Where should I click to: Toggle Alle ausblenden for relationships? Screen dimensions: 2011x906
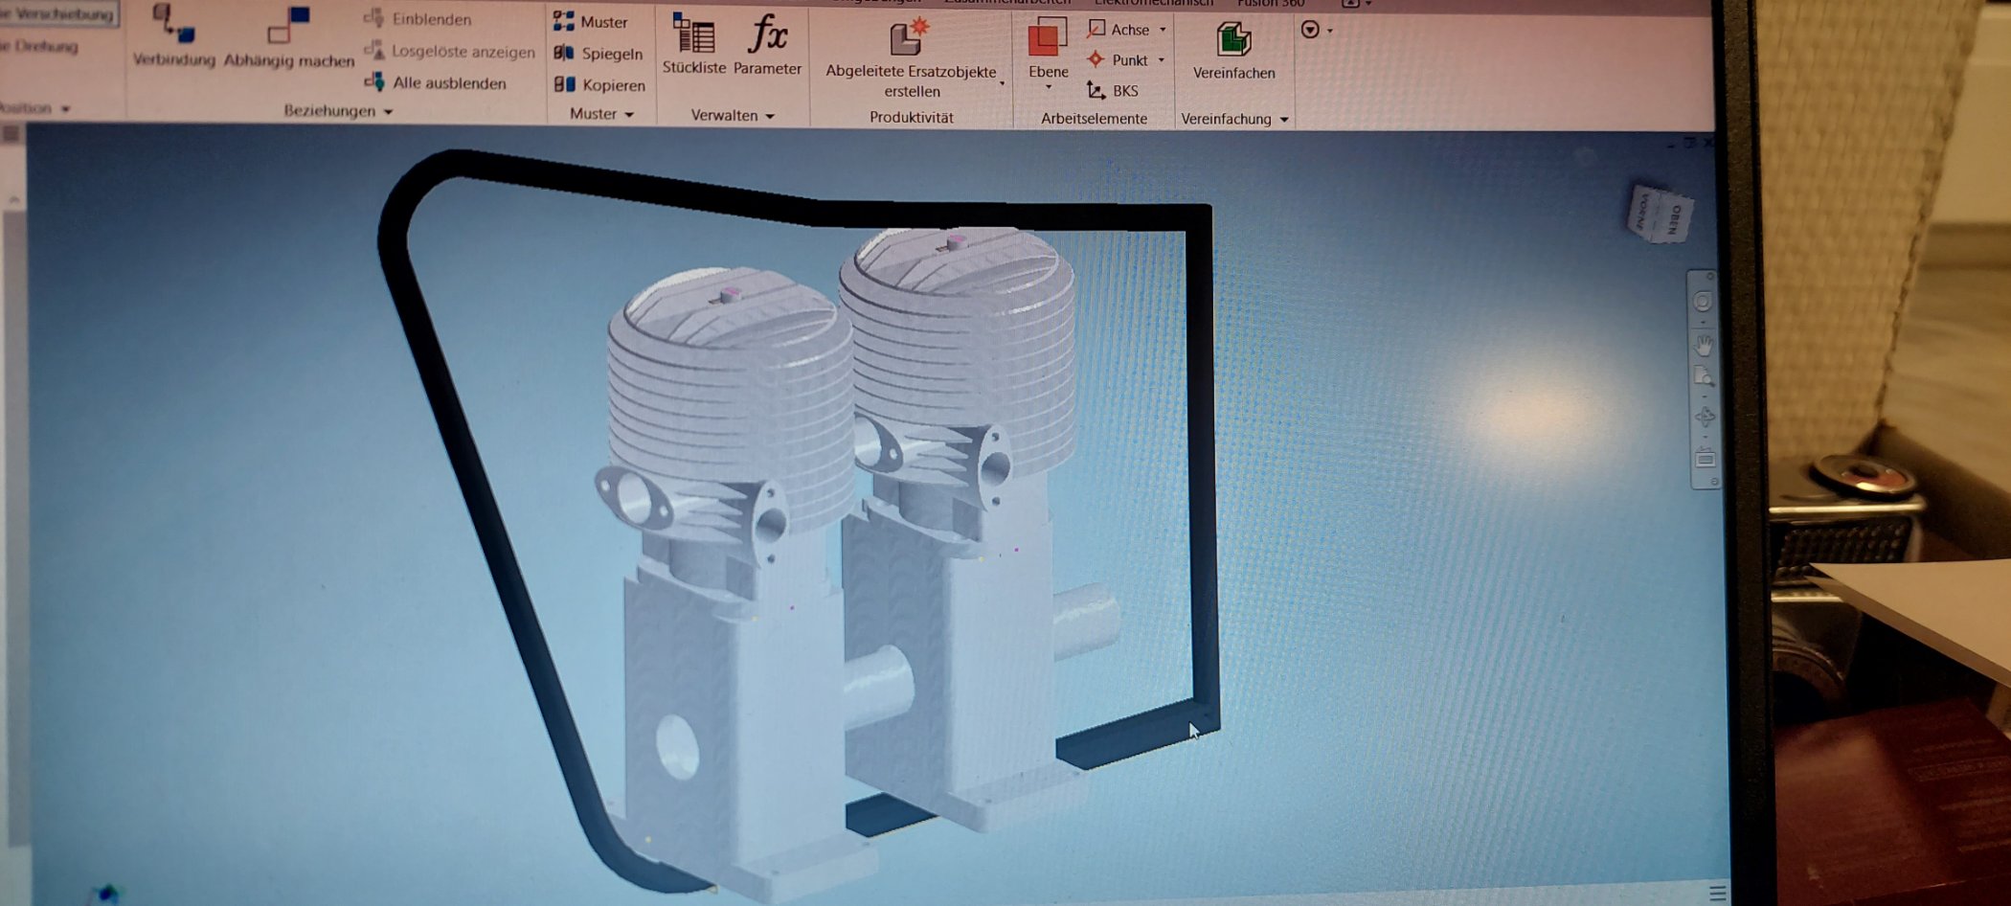[x=437, y=83]
